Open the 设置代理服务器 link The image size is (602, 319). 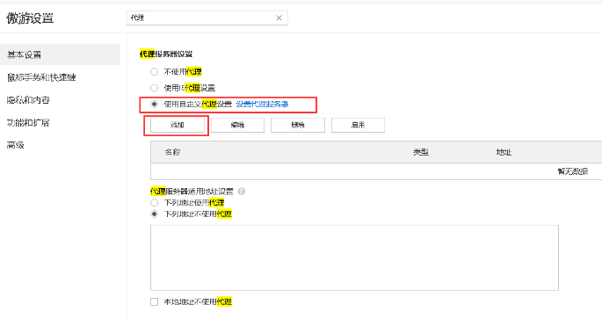tap(262, 104)
